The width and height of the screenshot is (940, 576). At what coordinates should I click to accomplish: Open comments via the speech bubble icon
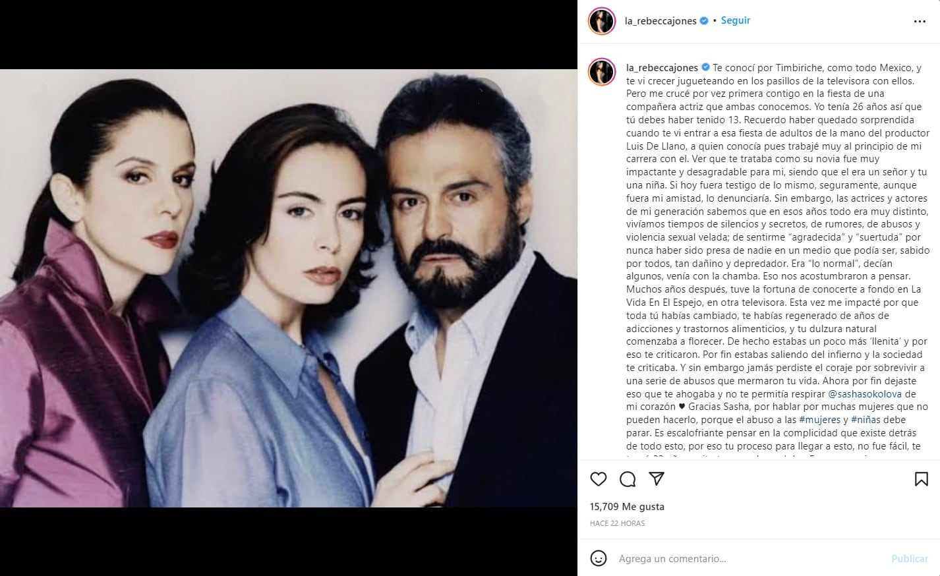coord(628,479)
